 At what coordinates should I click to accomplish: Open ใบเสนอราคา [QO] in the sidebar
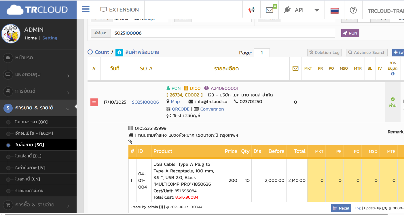[31, 122]
